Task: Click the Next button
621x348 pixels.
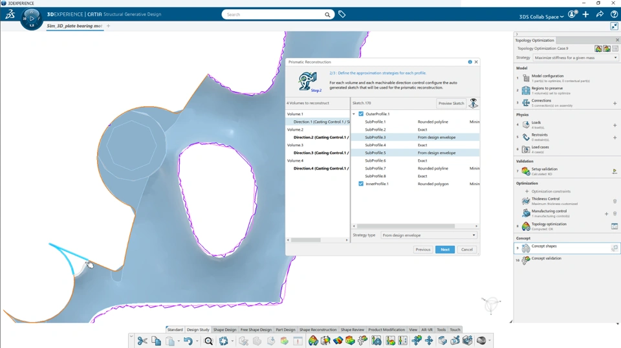Action: [445, 250]
